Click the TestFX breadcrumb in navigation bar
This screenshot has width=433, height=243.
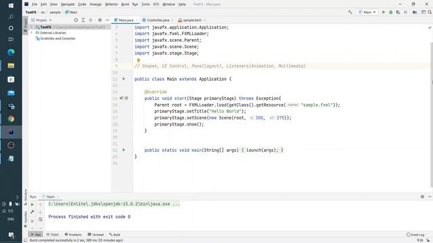30,12
